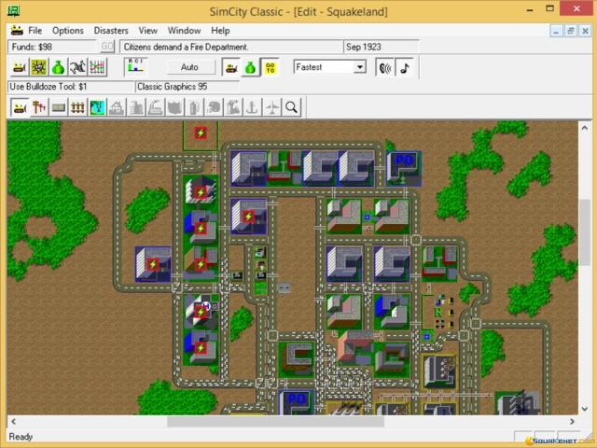
Task: Select the Power Plant tool
Action: 233,107
